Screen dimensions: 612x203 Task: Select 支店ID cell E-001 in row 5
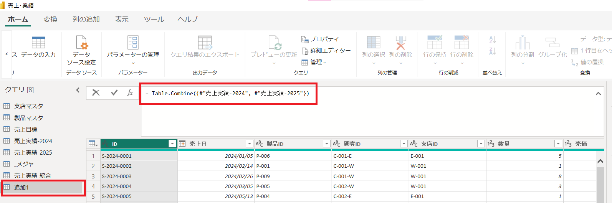pos(447,196)
